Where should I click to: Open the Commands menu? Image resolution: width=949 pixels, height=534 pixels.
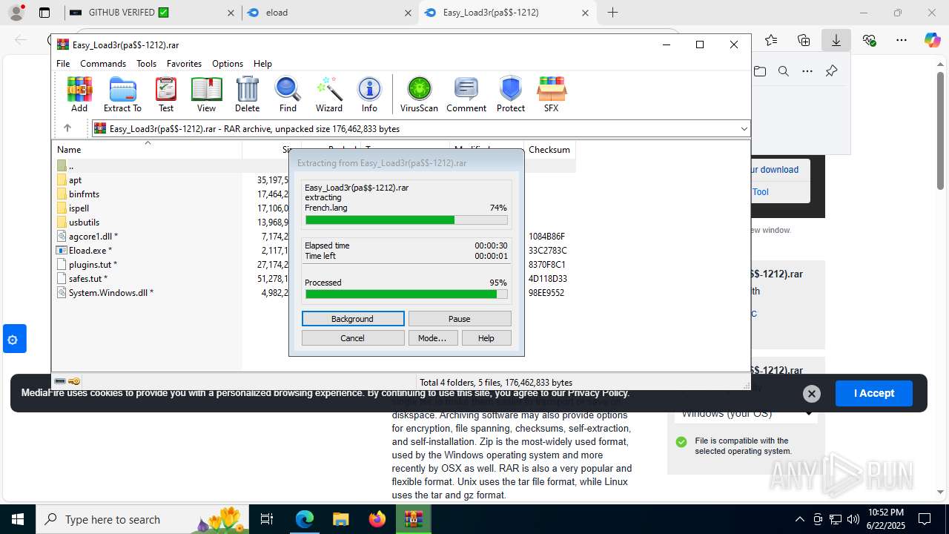click(x=103, y=64)
